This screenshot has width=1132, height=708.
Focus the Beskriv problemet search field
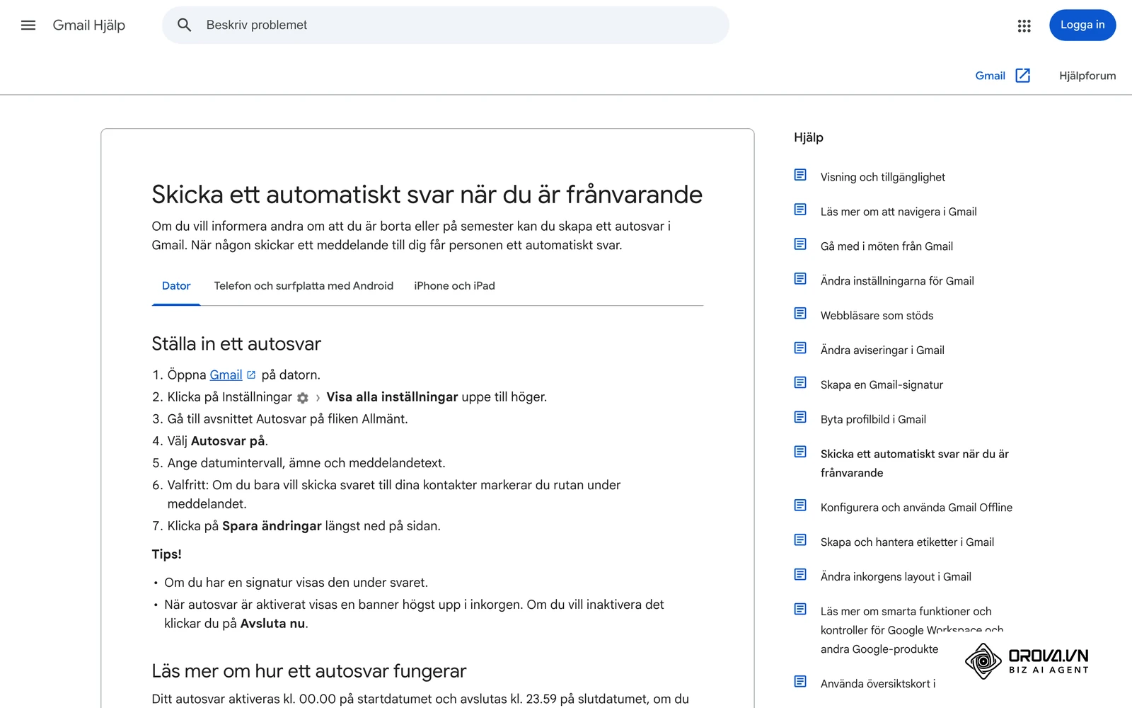coord(446,25)
